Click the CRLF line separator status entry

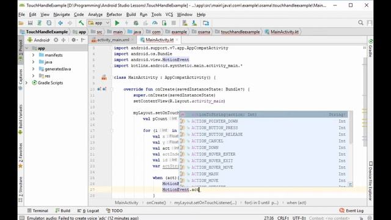283,218
